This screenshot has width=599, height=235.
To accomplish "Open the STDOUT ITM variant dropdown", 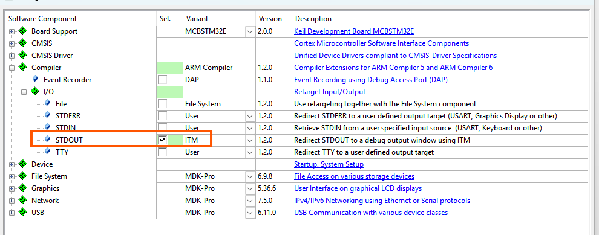I will tap(250, 140).
